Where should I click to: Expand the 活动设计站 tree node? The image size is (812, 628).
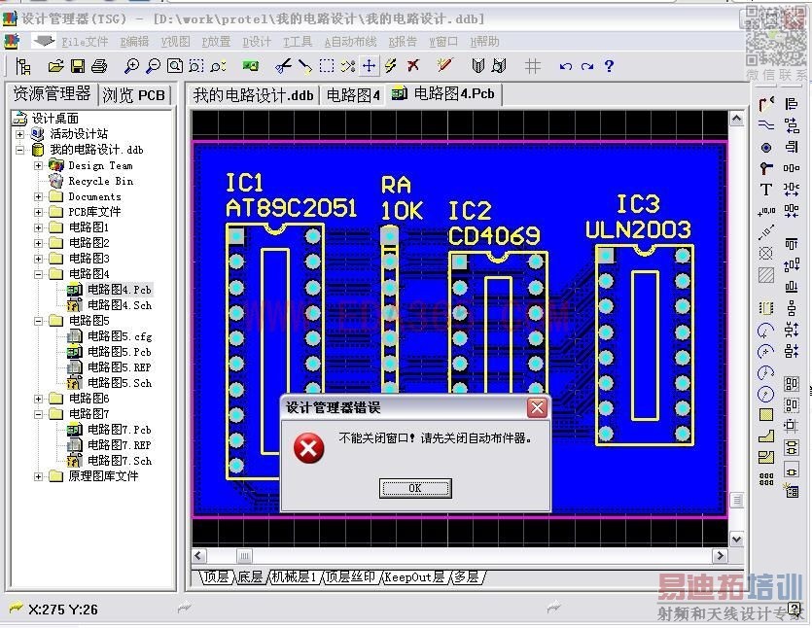pyautogui.click(x=19, y=134)
